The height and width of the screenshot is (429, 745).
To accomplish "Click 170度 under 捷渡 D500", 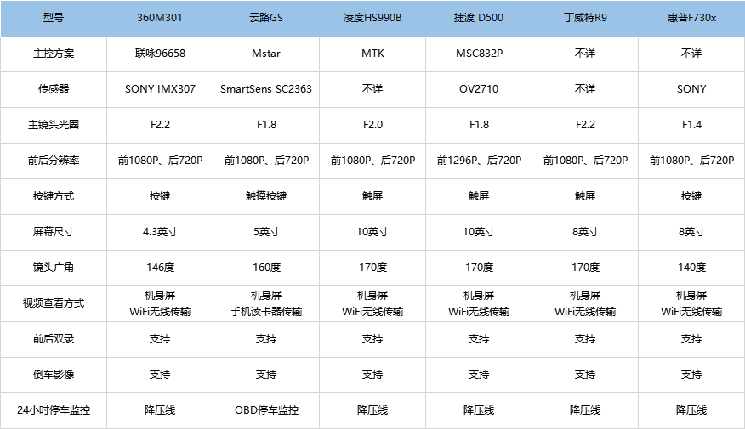I will (479, 268).
